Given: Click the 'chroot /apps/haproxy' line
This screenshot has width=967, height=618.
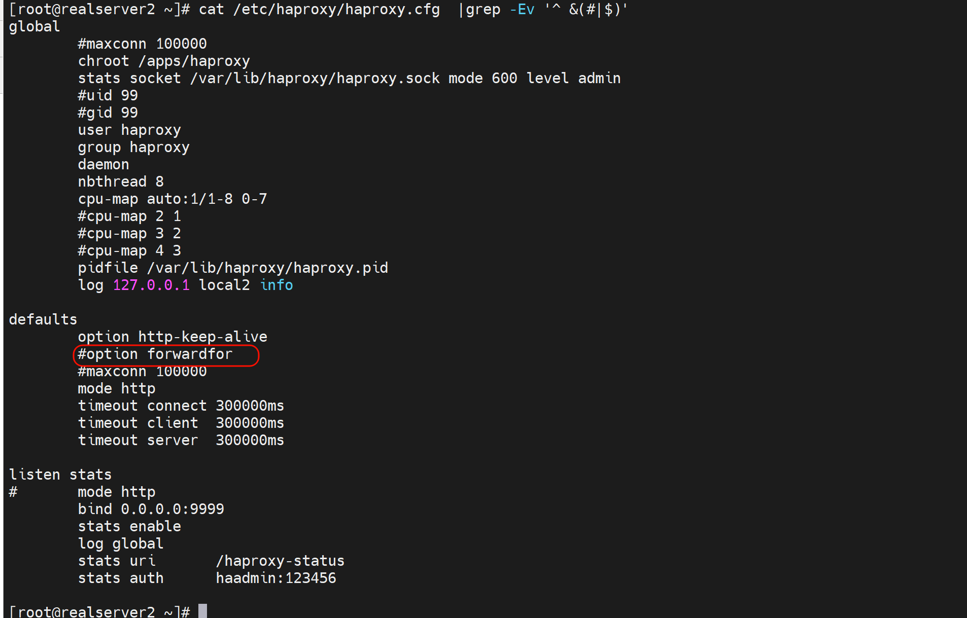Looking at the screenshot, I should [x=164, y=61].
